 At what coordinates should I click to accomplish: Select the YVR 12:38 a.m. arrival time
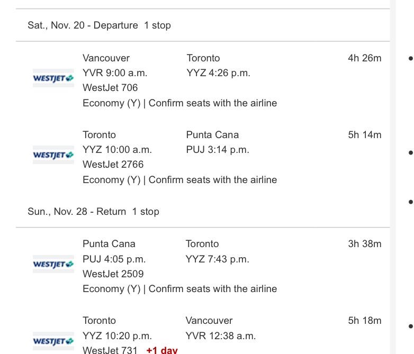point(220,336)
